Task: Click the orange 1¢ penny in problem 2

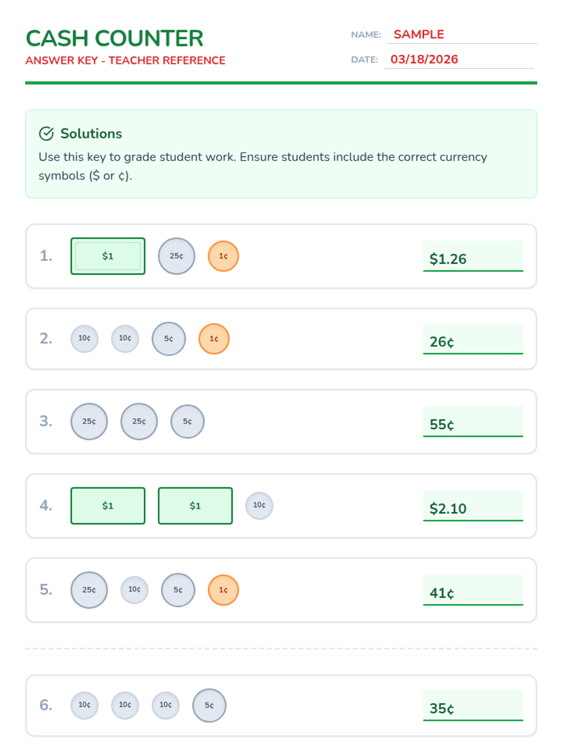Action: [214, 338]
